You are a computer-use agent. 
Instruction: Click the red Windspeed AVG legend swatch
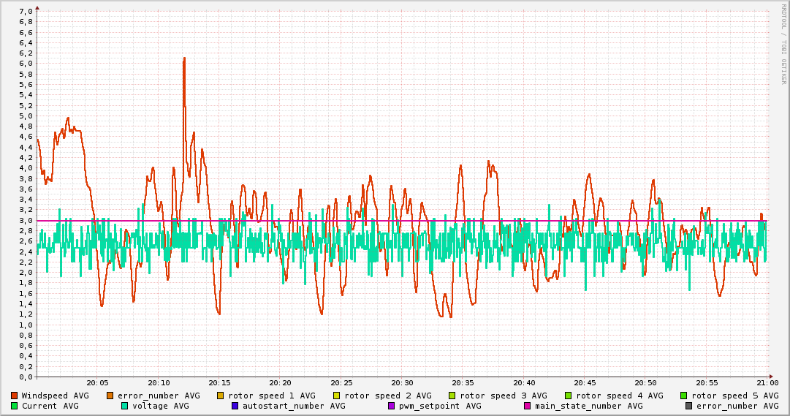tap(15, 396)
